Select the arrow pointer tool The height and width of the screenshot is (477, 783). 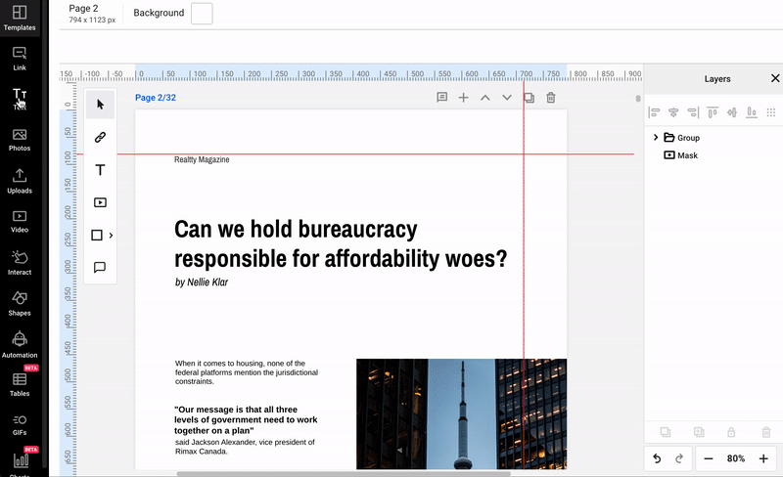pos(101,105)
